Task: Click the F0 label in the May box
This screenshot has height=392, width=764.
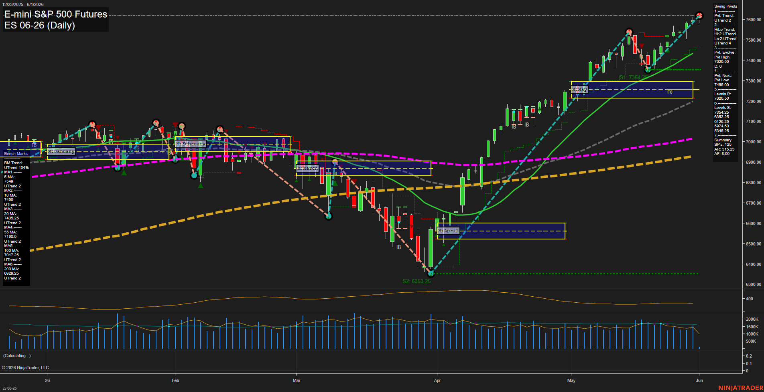Action: [x=670, y=92]
